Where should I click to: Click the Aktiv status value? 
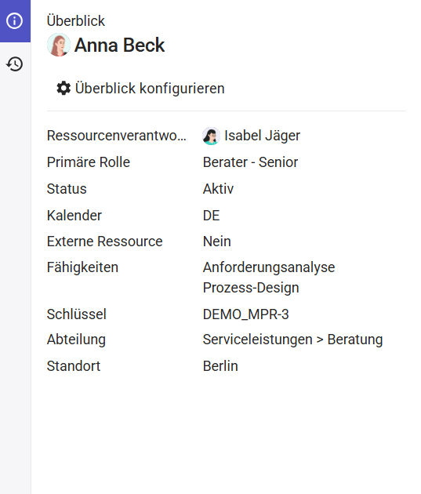[218, 189]
